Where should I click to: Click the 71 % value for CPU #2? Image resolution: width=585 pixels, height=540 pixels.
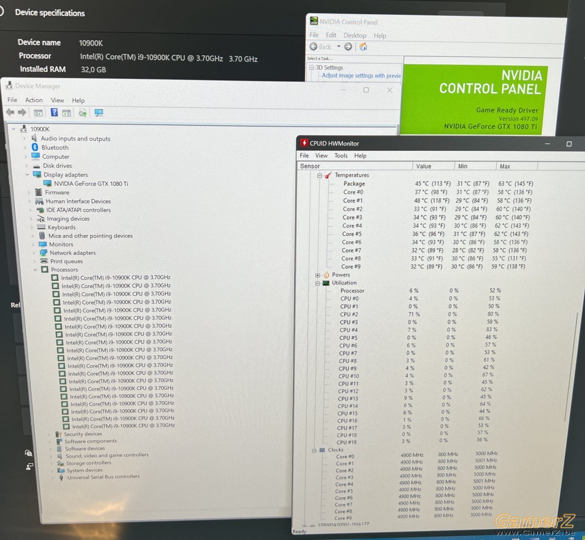click(x=414, y=314)
